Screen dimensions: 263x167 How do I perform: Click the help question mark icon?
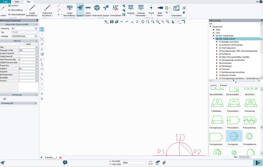click(x=261, y=2)
